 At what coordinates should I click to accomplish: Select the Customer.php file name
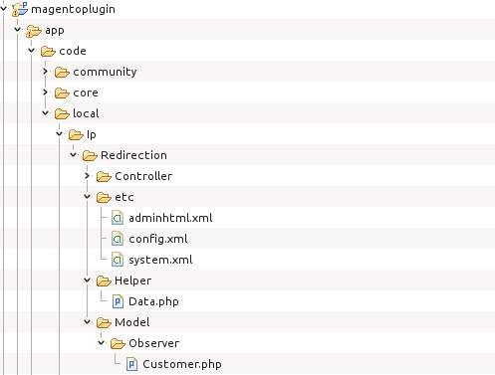pos(182,364)
